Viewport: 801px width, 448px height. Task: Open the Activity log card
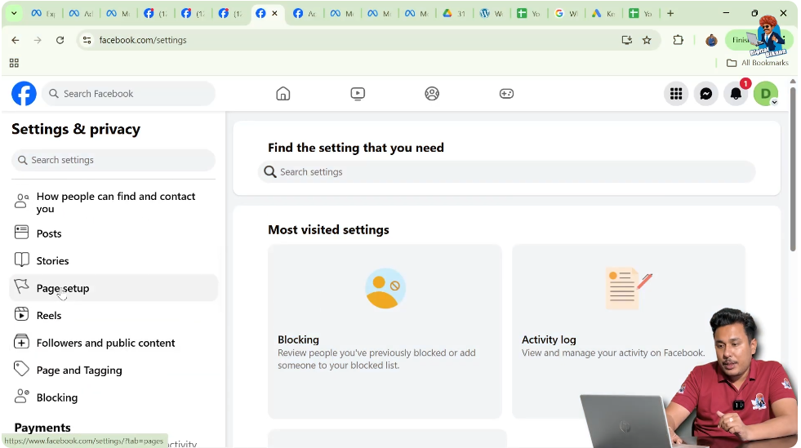point(629,331)
